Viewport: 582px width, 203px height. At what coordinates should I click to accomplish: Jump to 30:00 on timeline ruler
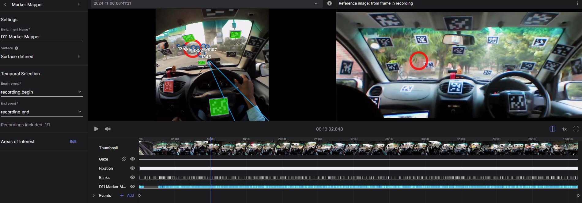353,139
